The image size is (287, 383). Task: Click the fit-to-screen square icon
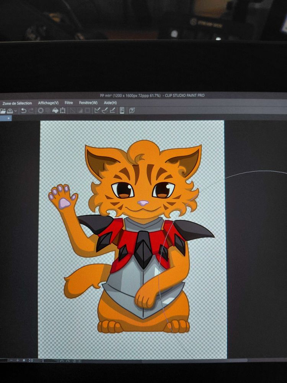click(x=24, y=360)
